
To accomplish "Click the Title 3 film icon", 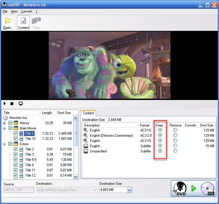I will click(x=21, y=154).
